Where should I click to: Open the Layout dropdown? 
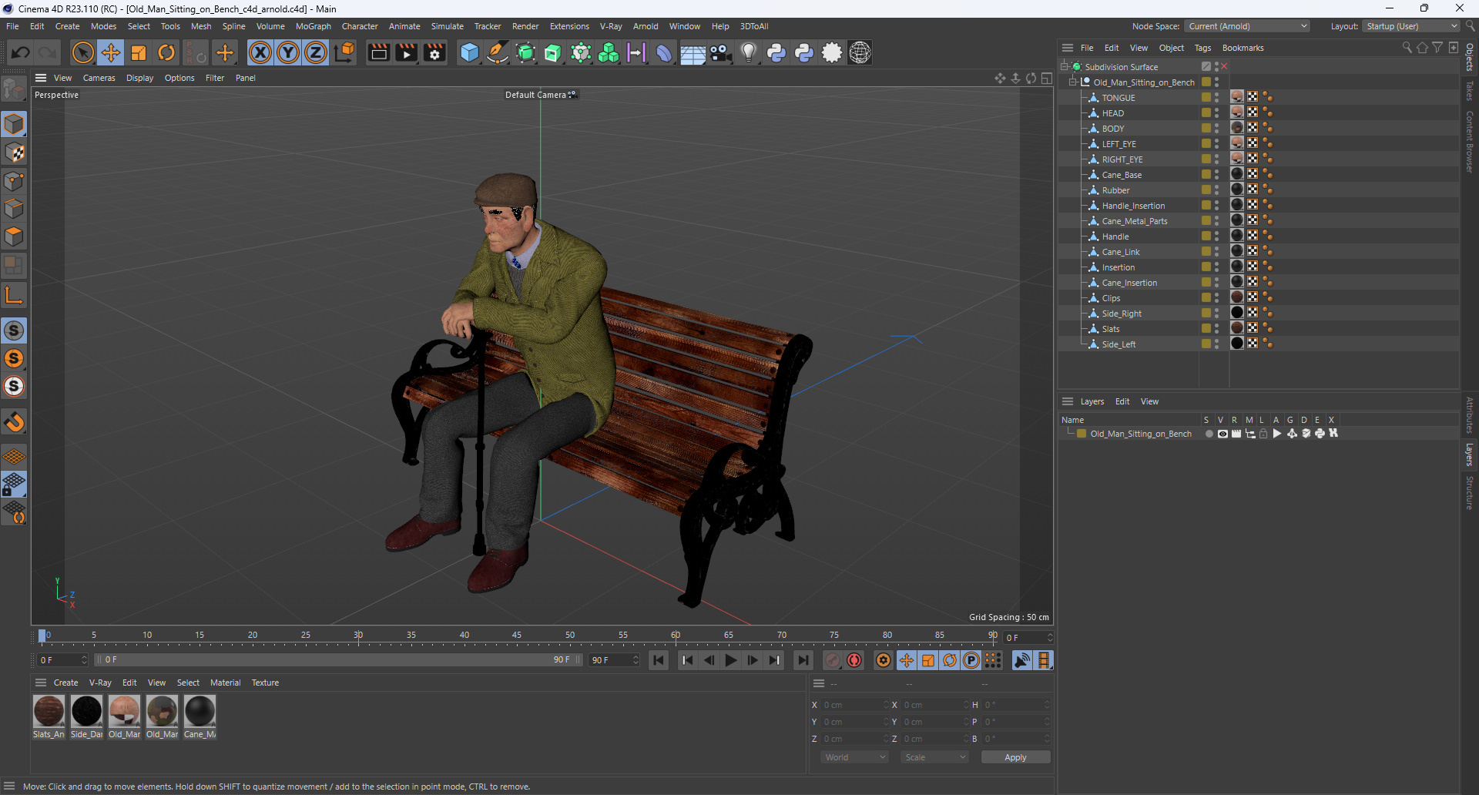1412,26
